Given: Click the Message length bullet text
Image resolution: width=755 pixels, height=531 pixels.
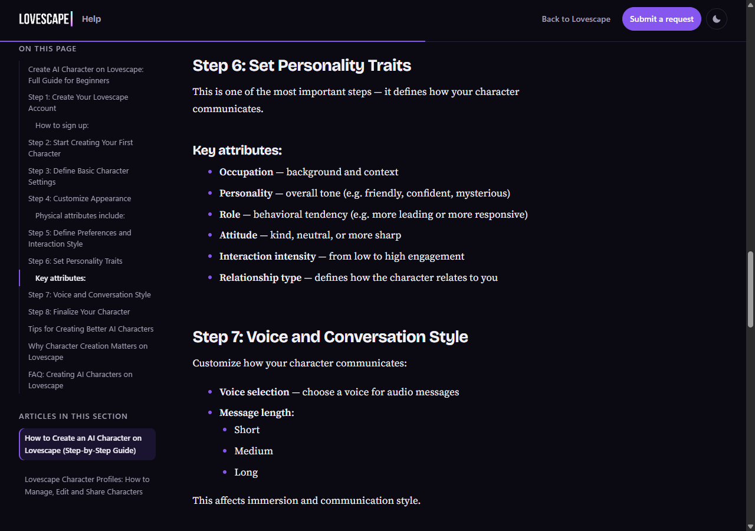Looking at the screenshot, I should click(x=257, y=413).
